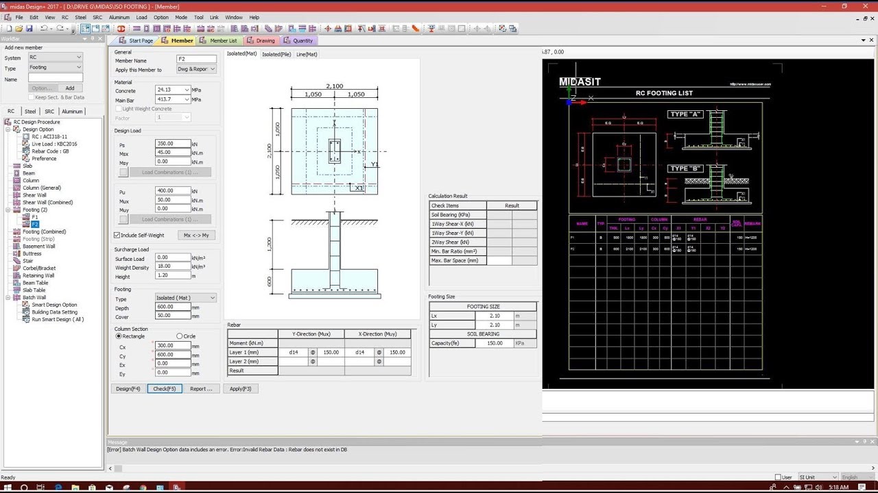Click the Save toolbar icon

pos(29,29)
